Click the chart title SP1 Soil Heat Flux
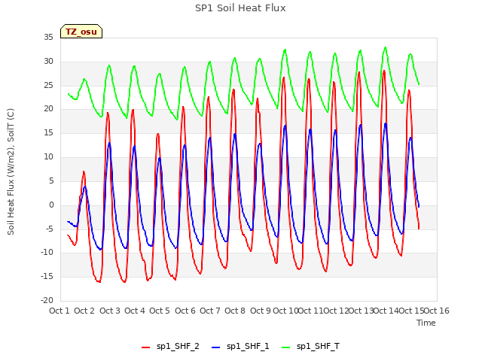The height and width of the screenshot is (361, 482). point(240,8)
